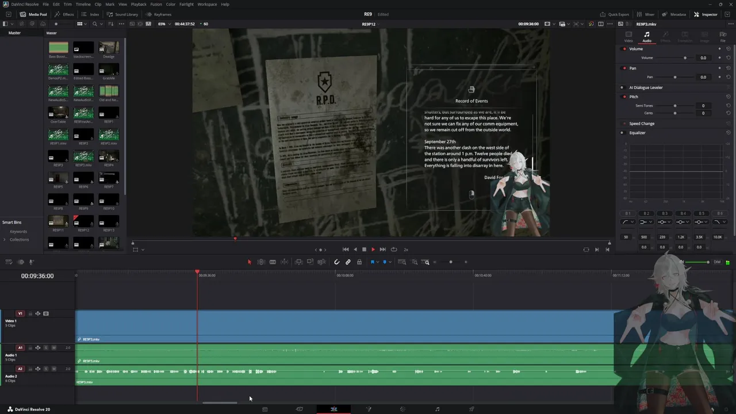Reset the Volume section
736x414 pixels.
pyautogui.click(x=729, y=49)
